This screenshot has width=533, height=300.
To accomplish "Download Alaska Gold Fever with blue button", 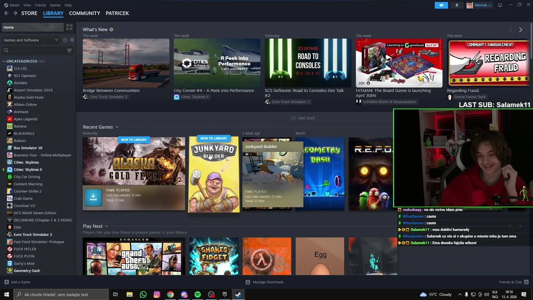I will click(x=93, y=197).
